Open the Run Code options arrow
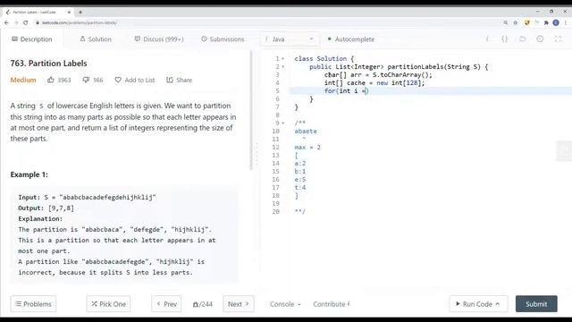The height and width of the screenshot is (322, 572). tap(498, 304)
